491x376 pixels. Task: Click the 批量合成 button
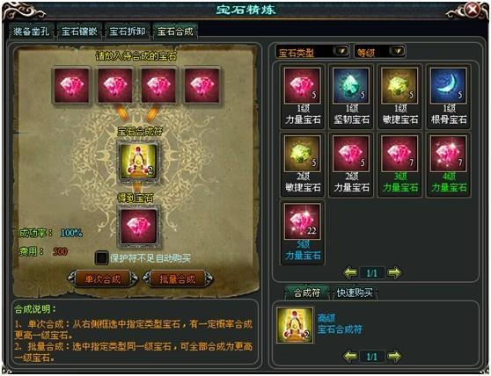[178, 278]
